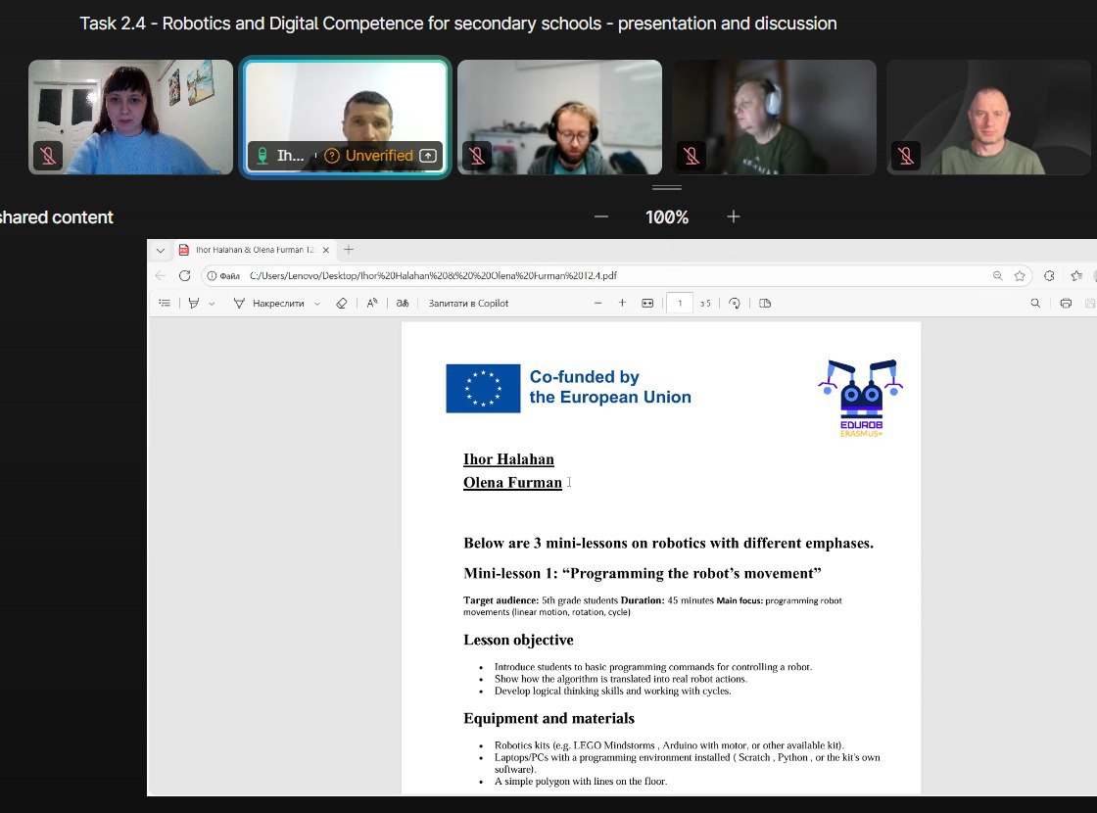The height and width of the screenshot is (813, 1097).
Task: Print the PDF document
Action: [x=1066, y=304]
